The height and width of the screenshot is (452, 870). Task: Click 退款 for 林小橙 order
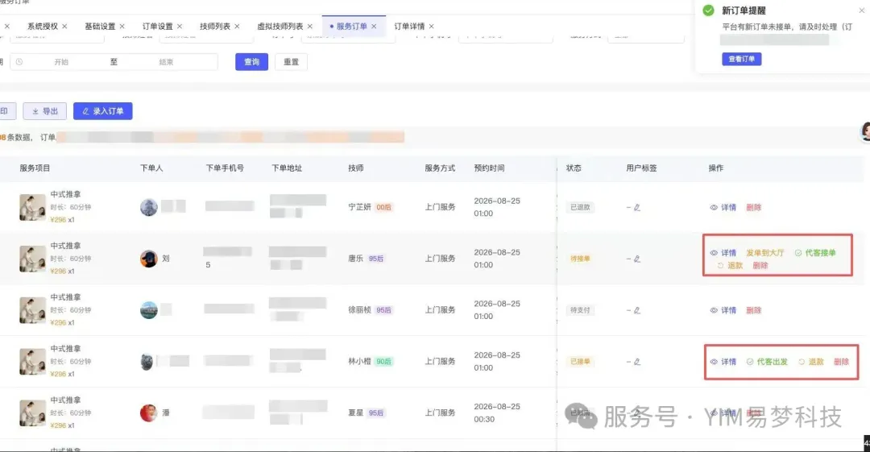pyautogui.click(x=811, y=362)
